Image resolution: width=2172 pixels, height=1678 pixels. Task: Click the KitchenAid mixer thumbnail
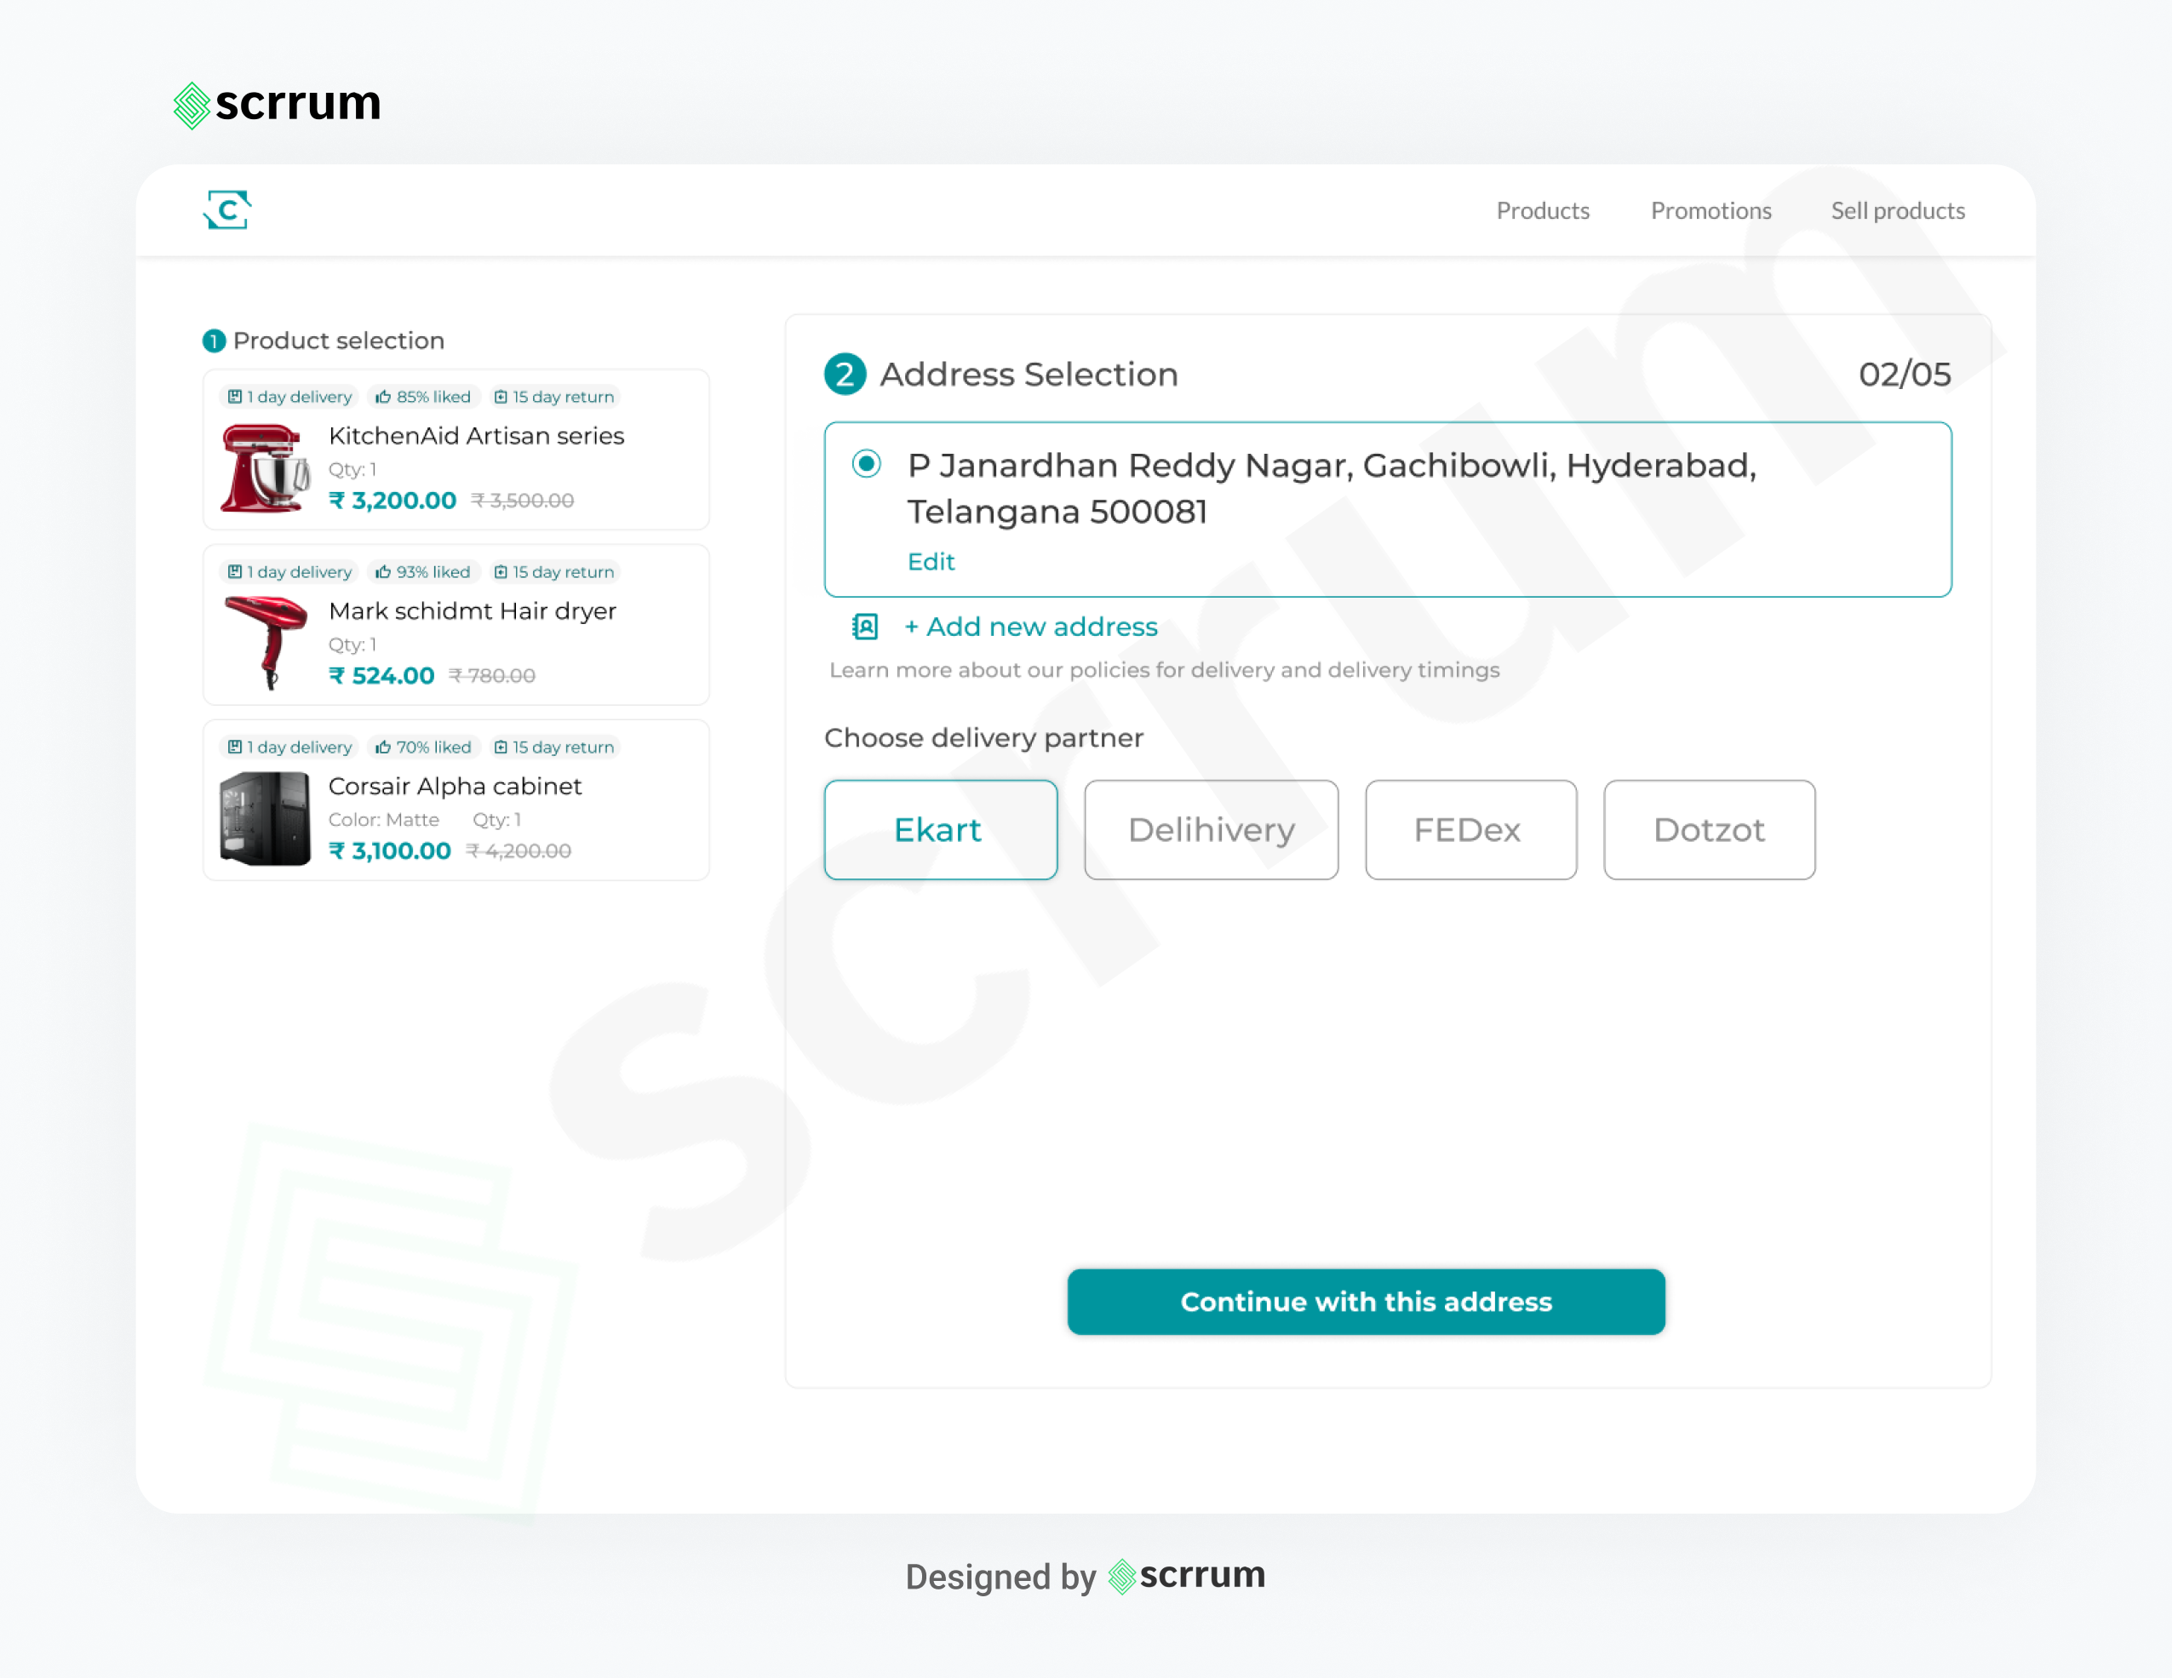coord(265,468)
